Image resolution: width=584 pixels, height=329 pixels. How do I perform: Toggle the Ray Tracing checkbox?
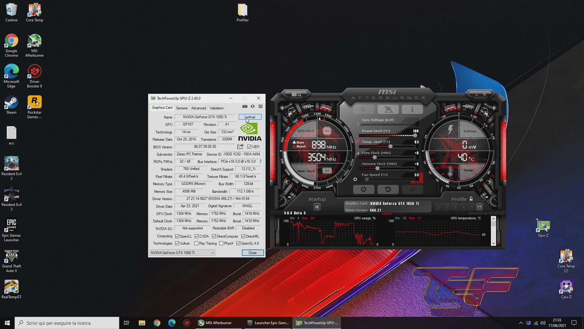click(197, 244)
